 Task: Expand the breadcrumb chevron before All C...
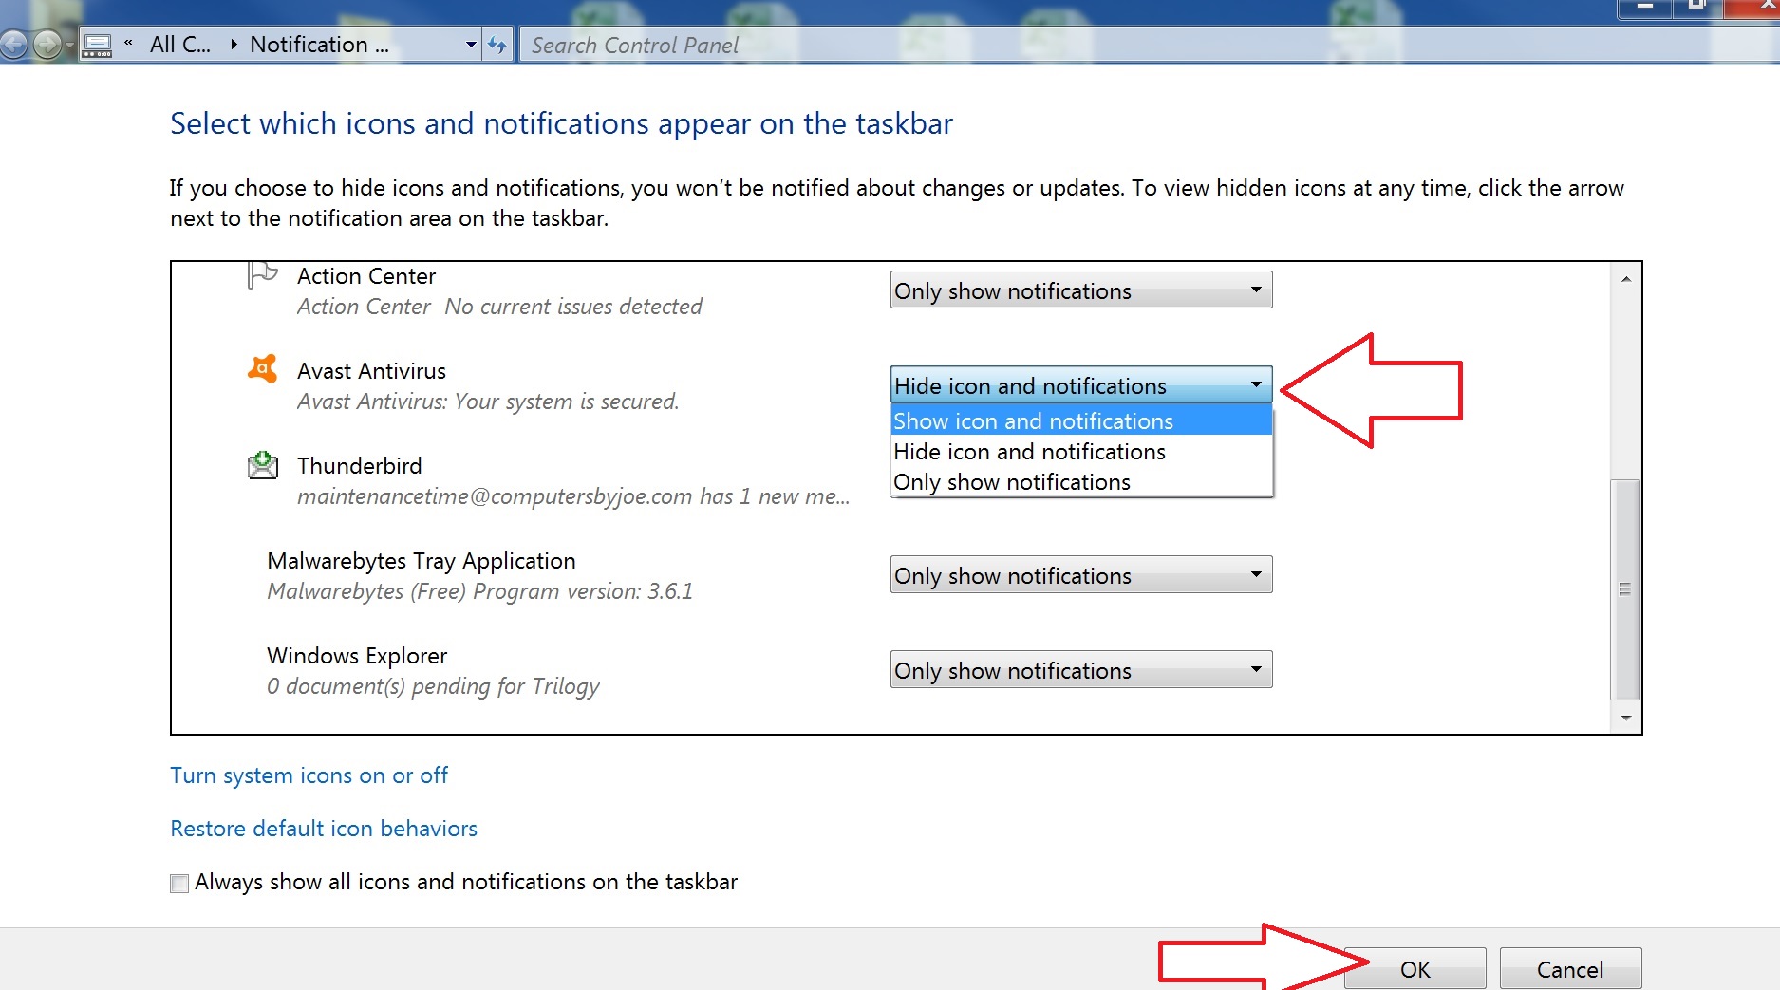128,44
